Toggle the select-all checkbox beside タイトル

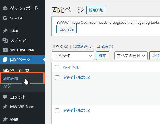click(57, 67)
